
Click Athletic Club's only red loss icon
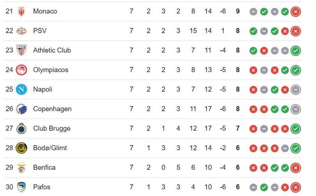click(x=264, y=51)
